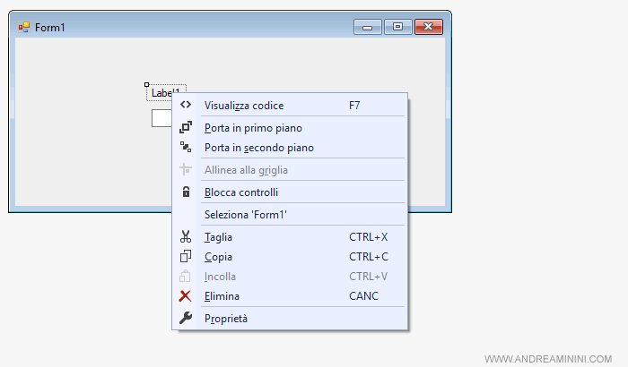The width and height of the screenshot is (628, 367).
Task: Click the Blocca controlli padlock icon
Action: 186,192
